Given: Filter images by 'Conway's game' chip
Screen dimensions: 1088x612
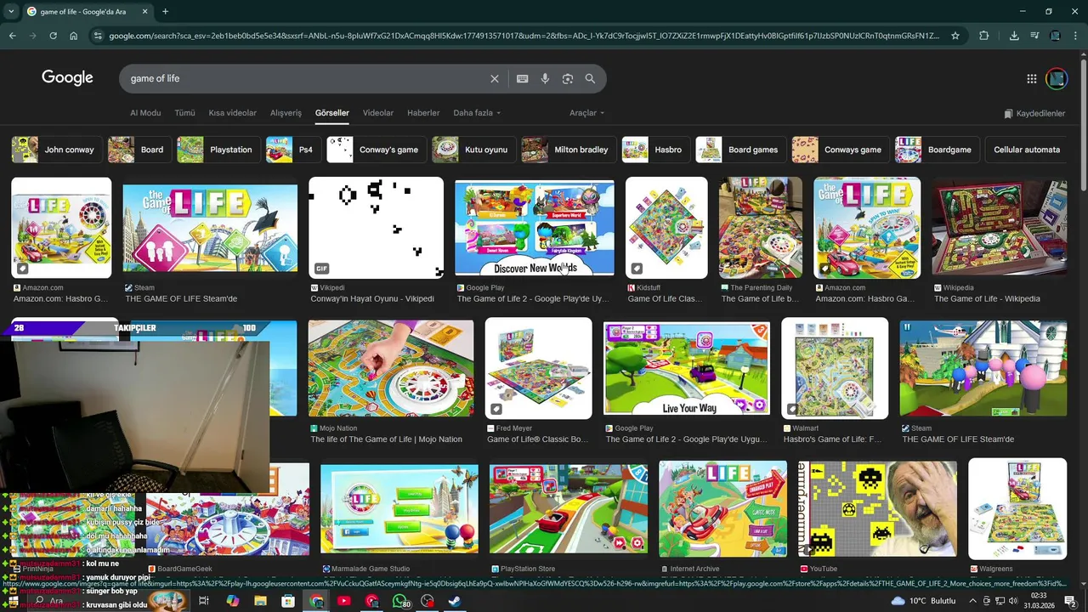Looking at the screenshot, I should click(377, 150).
